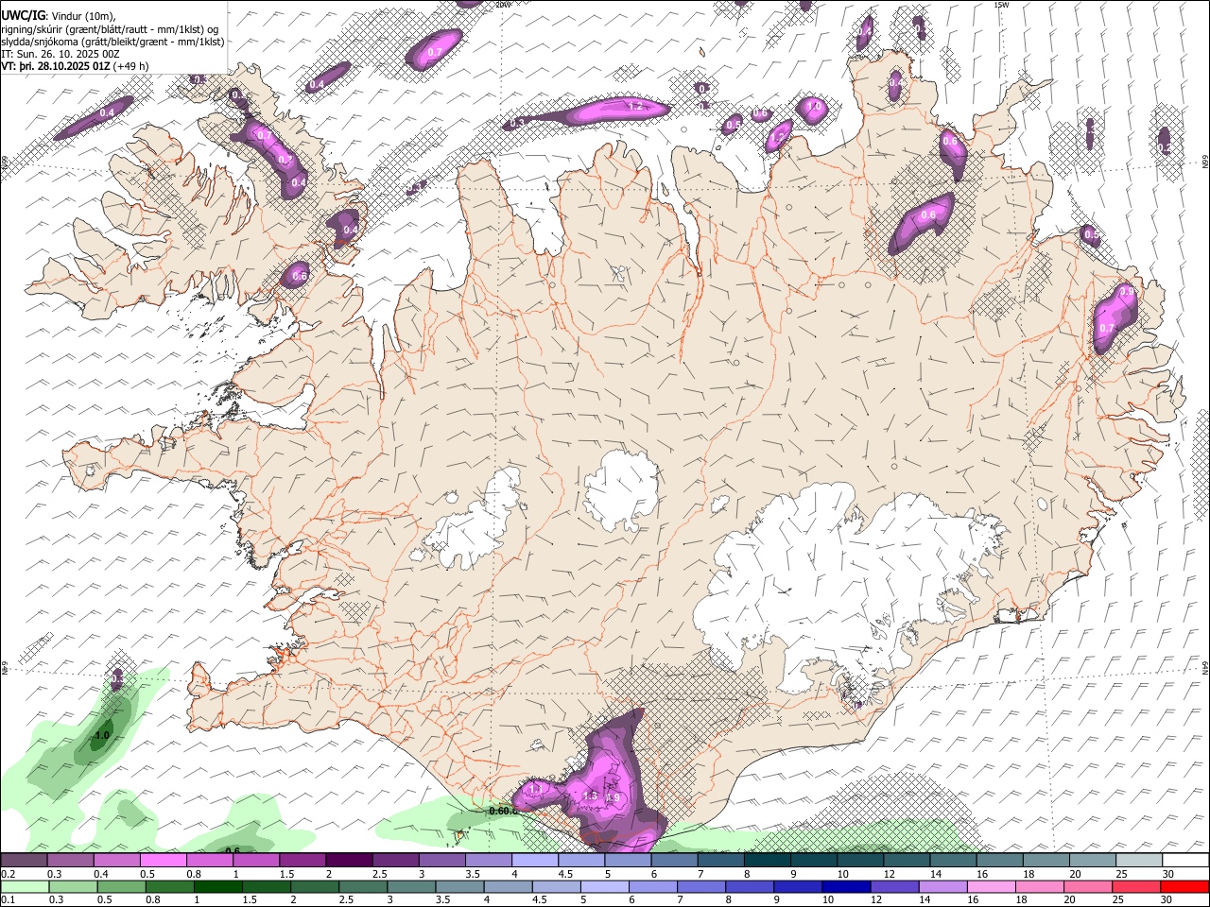This screenshot has height=907, width=1210.
Task: Click the 1.3 snowfall value on south coast
Action: pos(590,796)
